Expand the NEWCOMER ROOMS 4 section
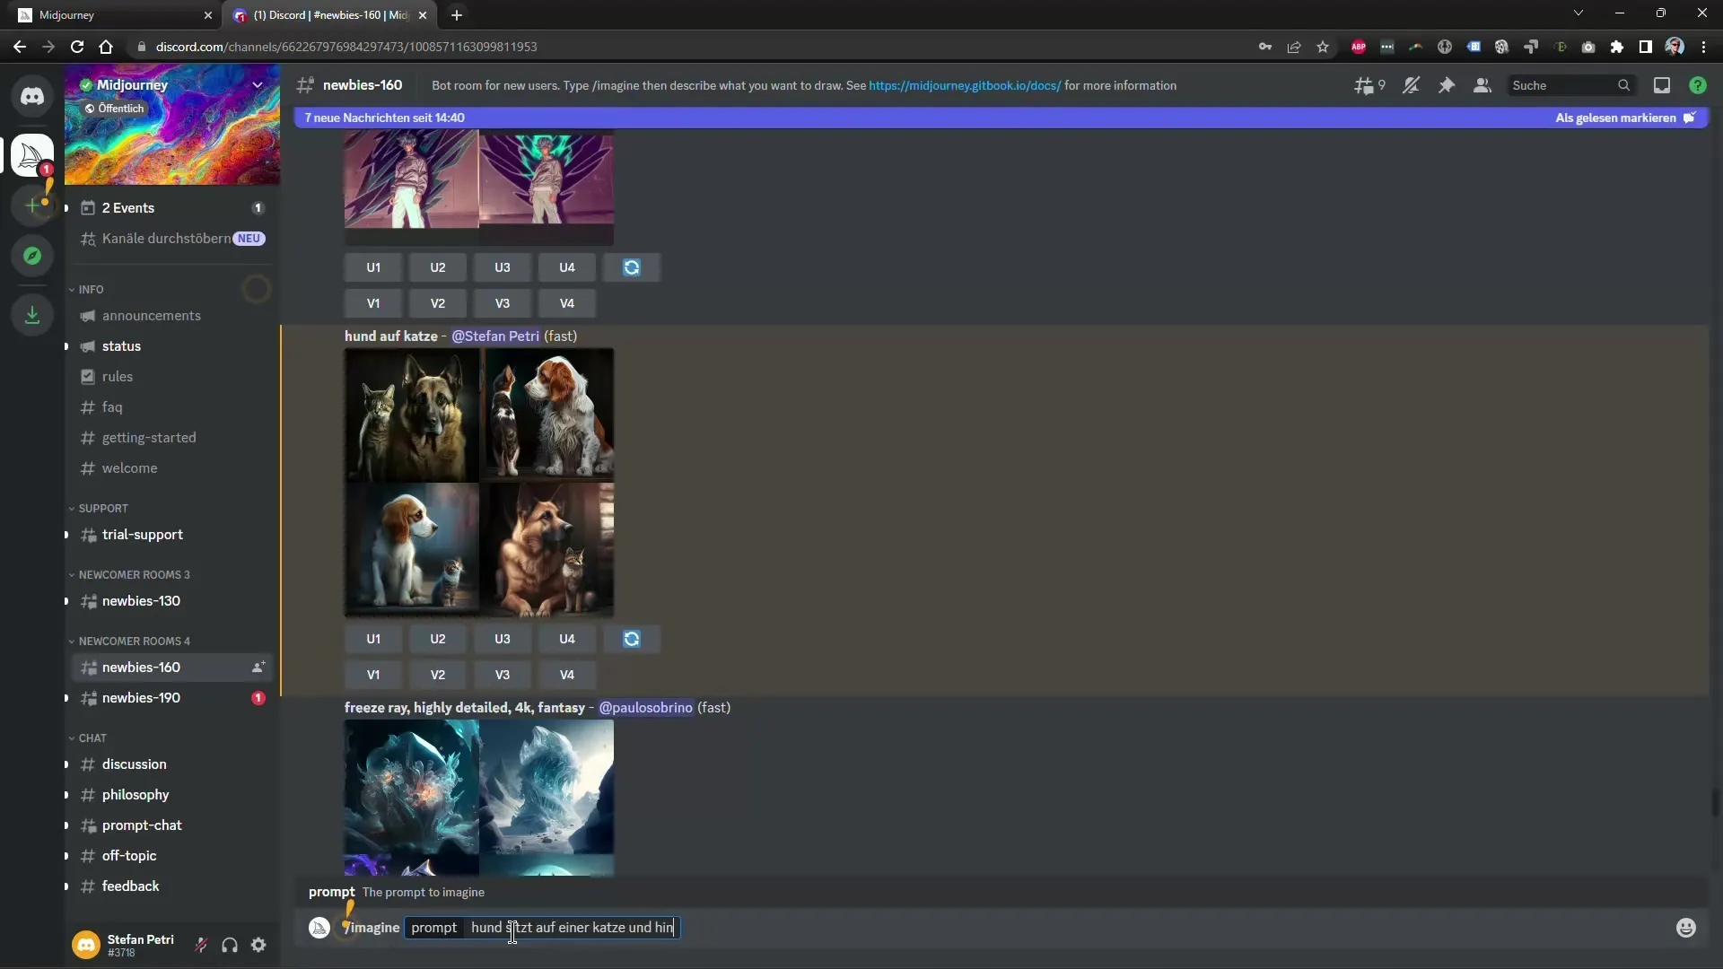This screenshot has width=1723, height=969. coord(134,640)
